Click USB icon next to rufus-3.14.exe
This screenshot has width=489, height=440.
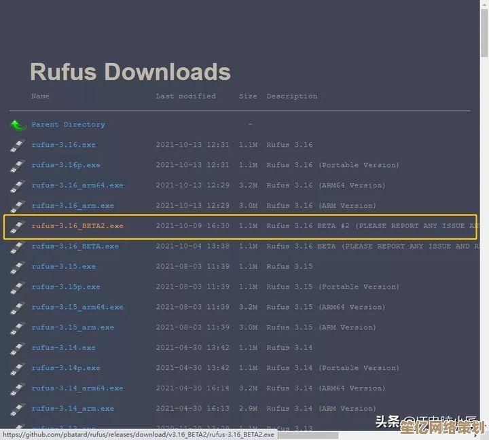(x=18, y=349)
